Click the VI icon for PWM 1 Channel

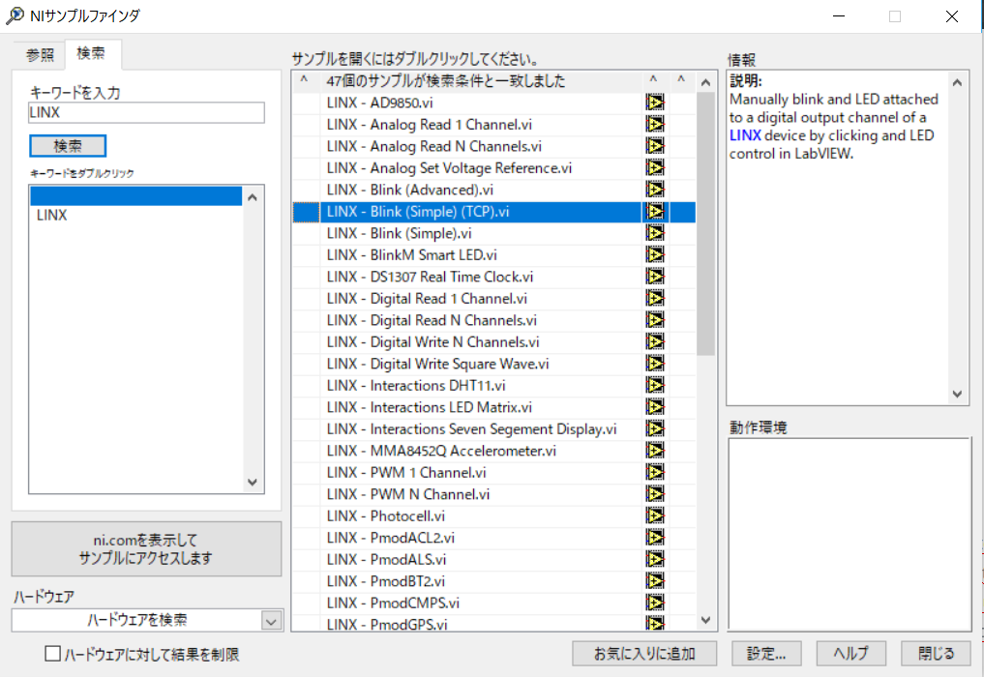coord(654,472)
